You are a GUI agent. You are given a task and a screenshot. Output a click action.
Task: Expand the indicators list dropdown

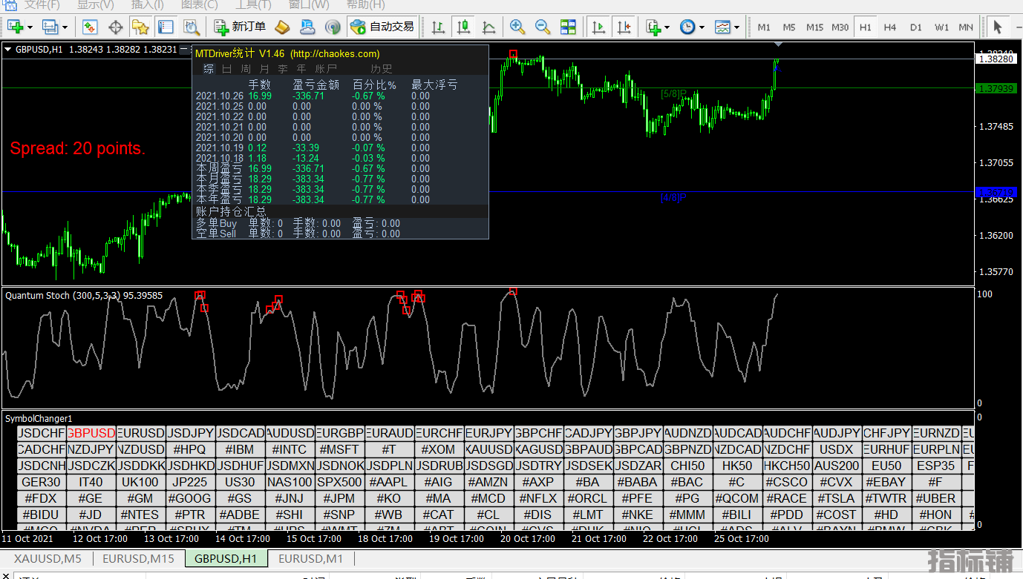pyautogui.click(x=667, y=27)
